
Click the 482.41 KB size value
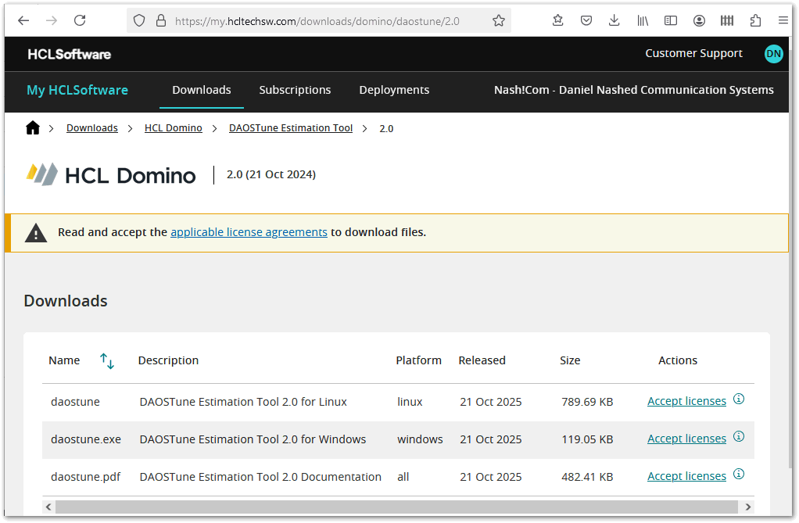click(x=587, y=477)
